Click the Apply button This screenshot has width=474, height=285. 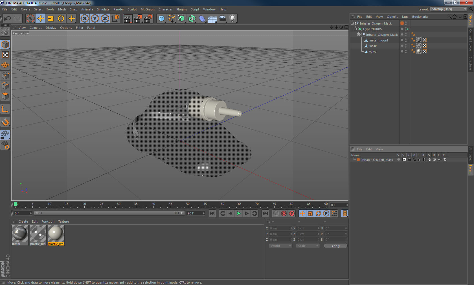coord(335,246)
